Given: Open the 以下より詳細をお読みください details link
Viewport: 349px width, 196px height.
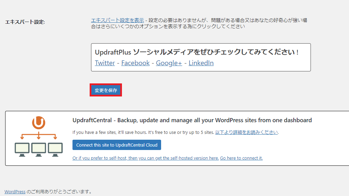Looking at the screenshot, I should tap(246, 132).
